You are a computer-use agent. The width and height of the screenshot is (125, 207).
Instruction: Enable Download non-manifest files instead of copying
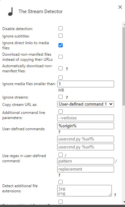point(61,57)
